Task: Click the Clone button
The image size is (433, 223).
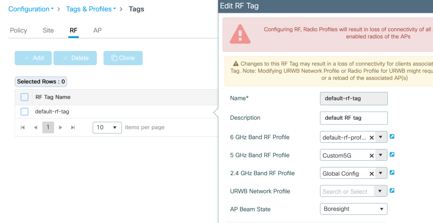Action: coord(123,58)
